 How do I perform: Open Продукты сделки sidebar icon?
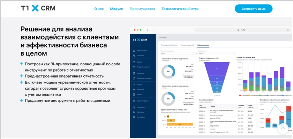(x=134, y=67)
